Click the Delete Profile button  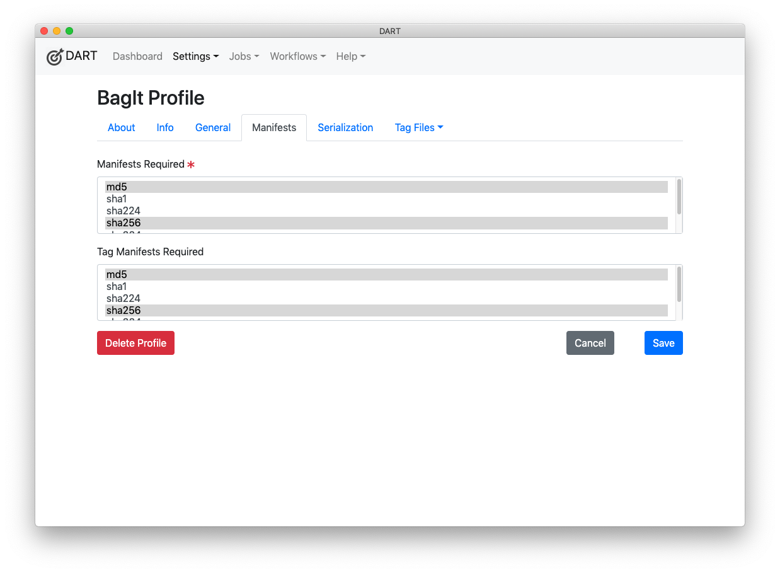135,343
